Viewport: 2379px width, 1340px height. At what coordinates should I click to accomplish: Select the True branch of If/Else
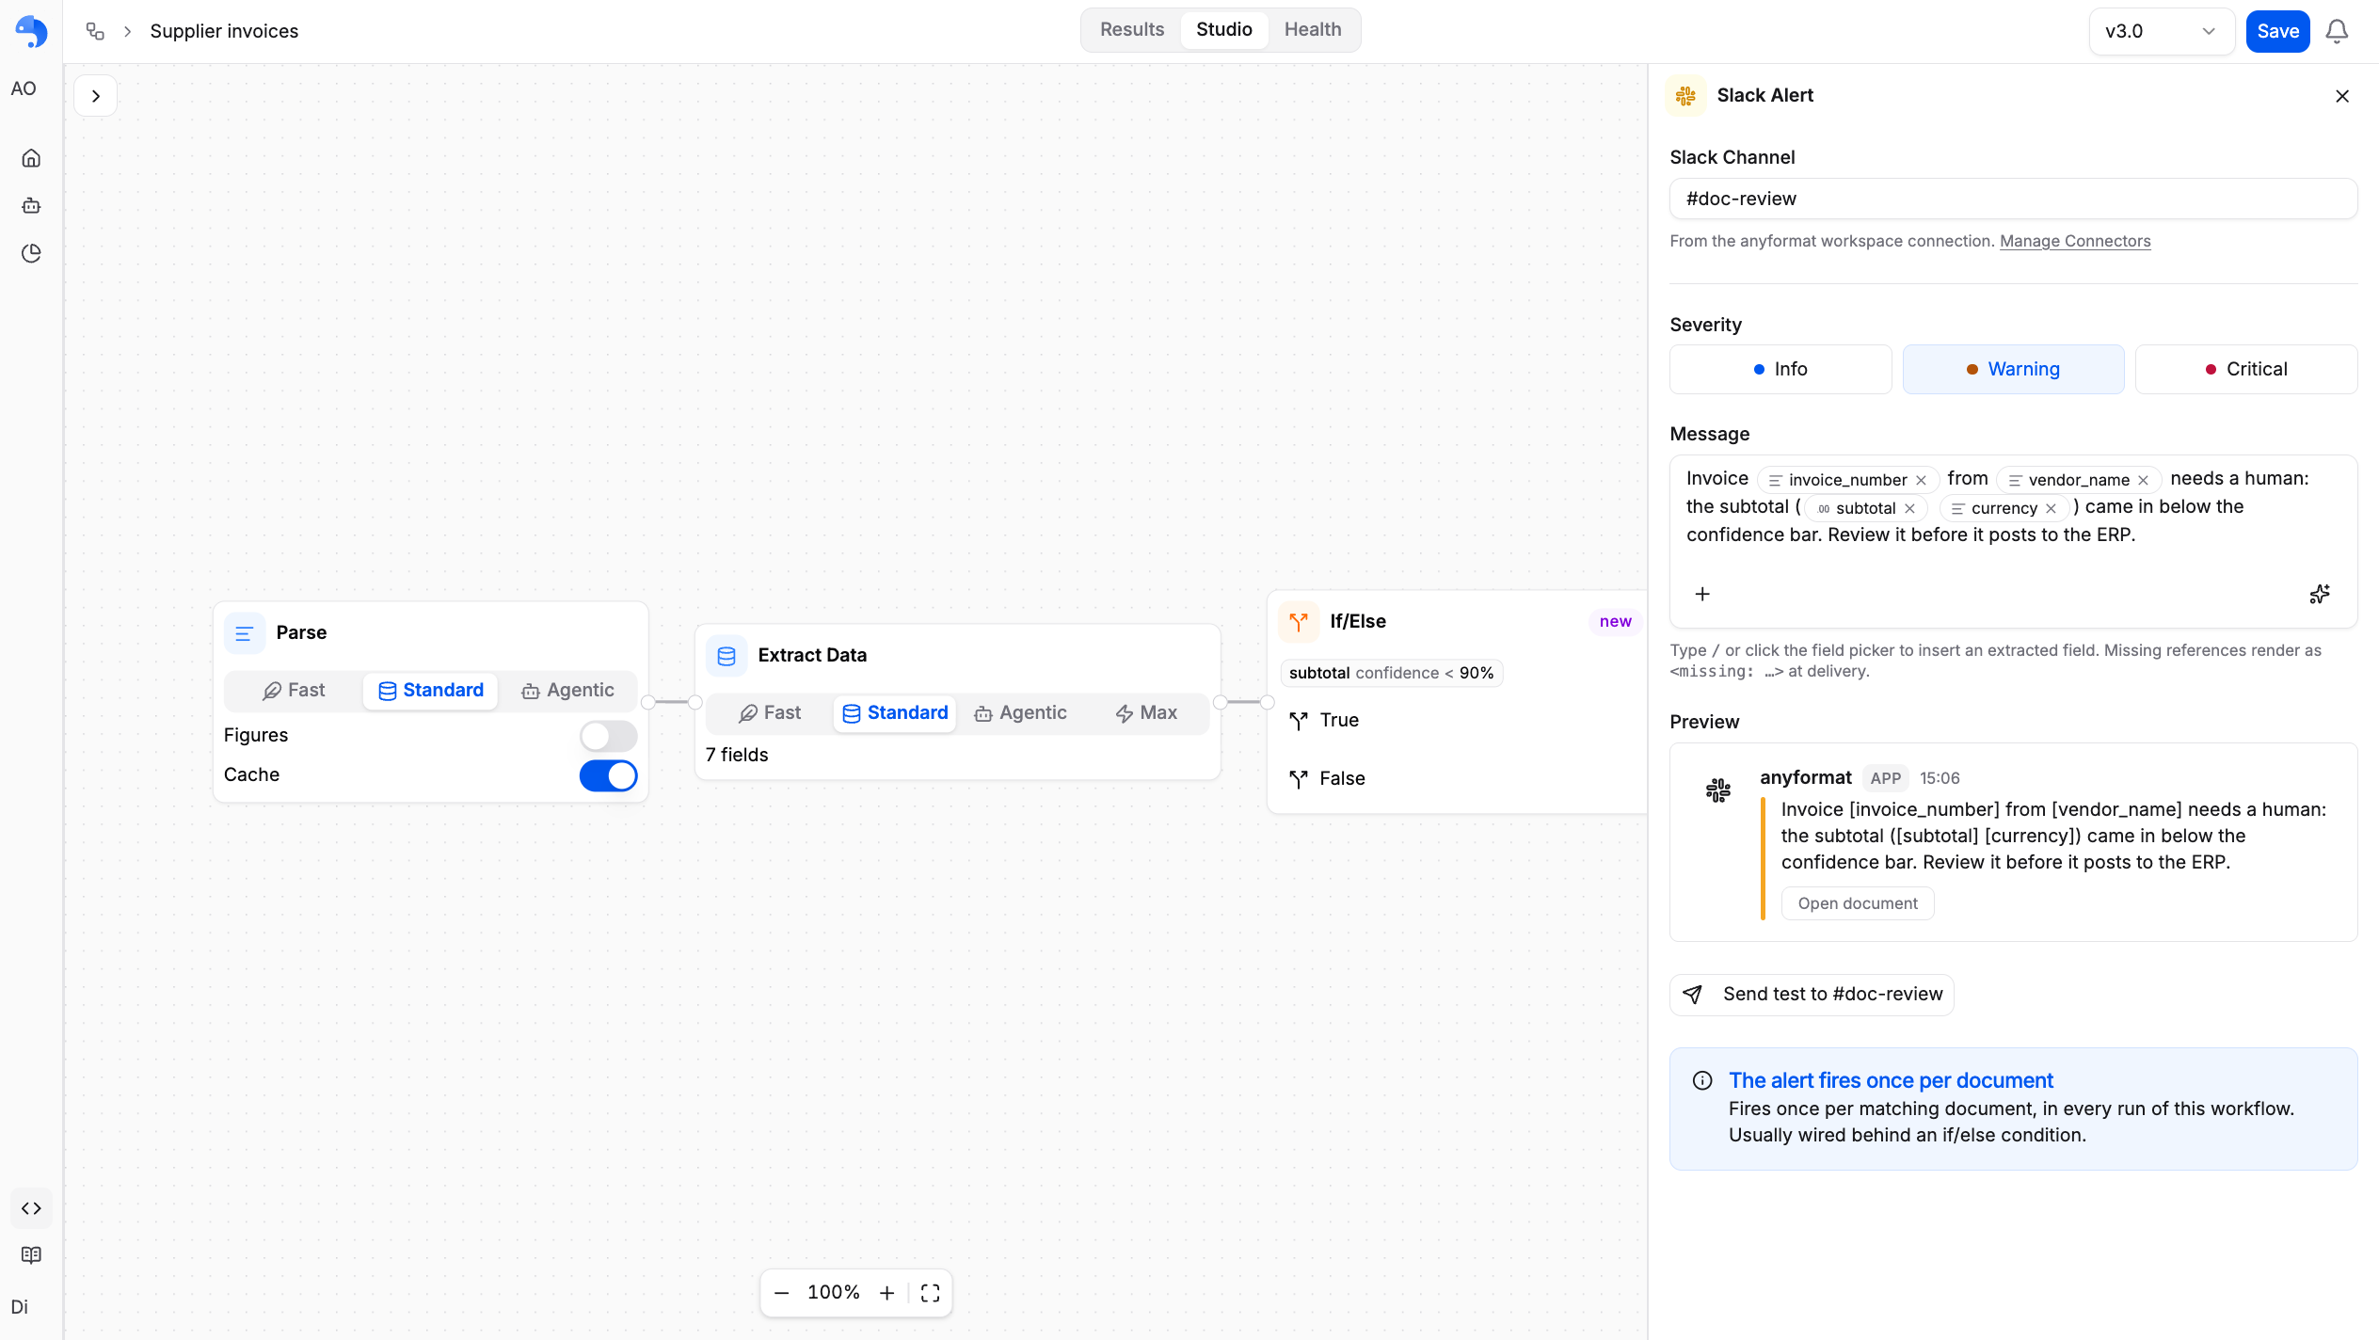point(1325,721)
